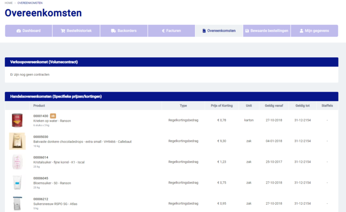Viewport: 346px width, 212px height.
Task: Open the Mijn gegevens tab
Action: click(314, 31)
